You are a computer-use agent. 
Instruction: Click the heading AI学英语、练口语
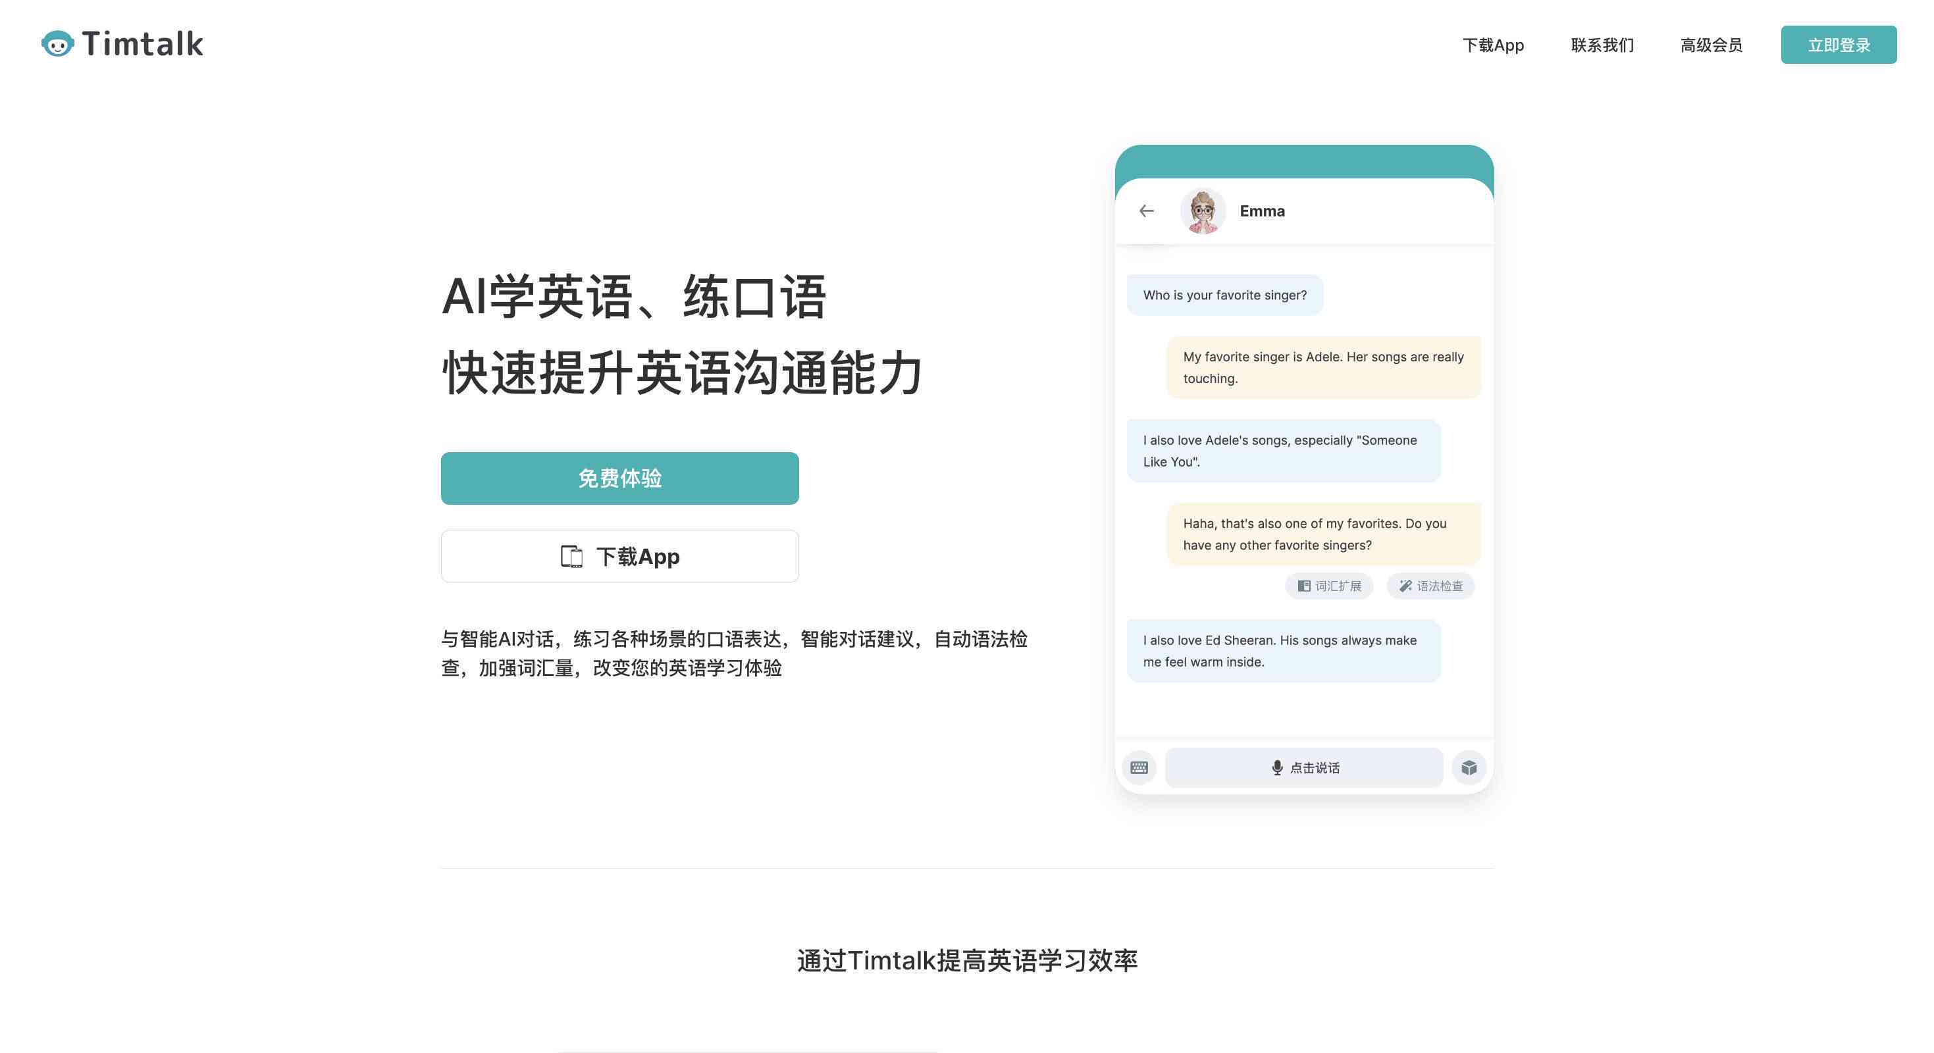tap(635, 297)
